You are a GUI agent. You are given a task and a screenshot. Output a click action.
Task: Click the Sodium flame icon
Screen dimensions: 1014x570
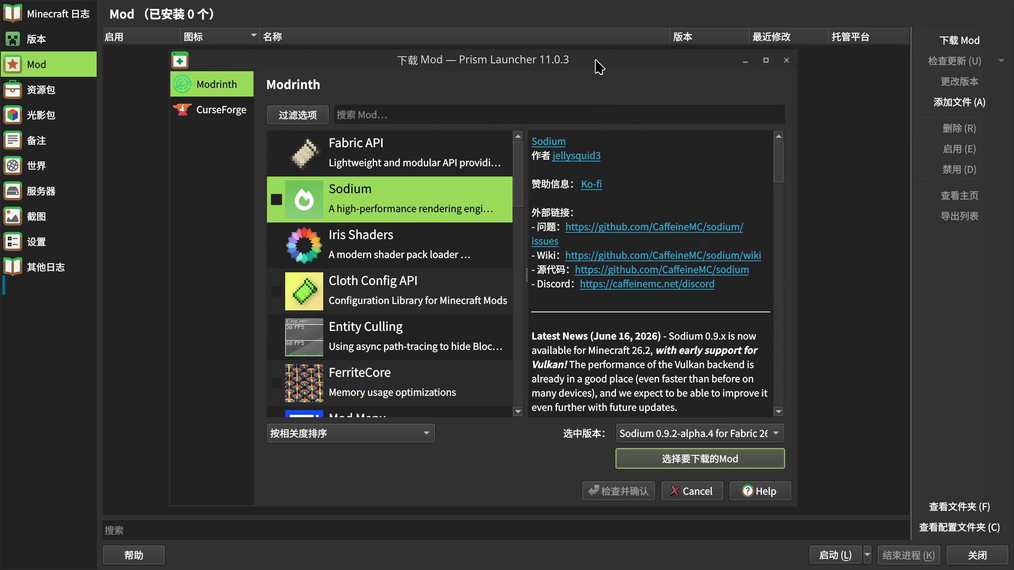(x=304, y=199)
